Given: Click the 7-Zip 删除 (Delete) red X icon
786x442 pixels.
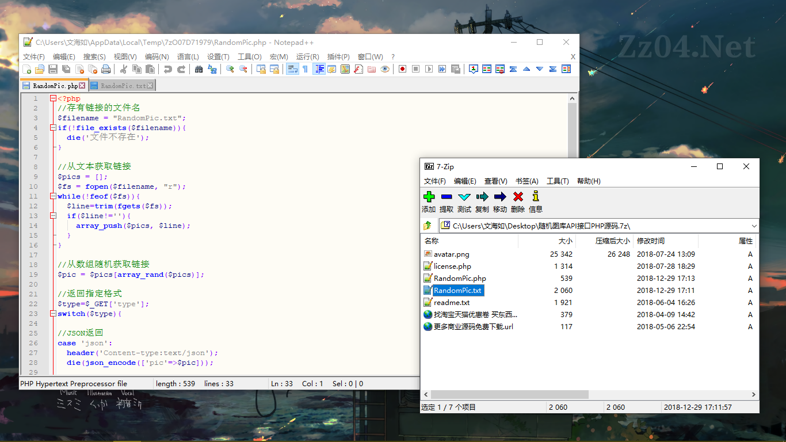Looking at the screenshot, I should [x=518, y=197].
